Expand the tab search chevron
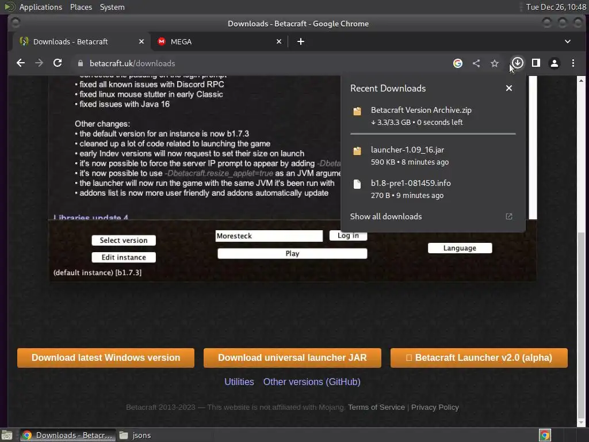The width and height of the screenshot is (589, 442). tap(568, 41)
